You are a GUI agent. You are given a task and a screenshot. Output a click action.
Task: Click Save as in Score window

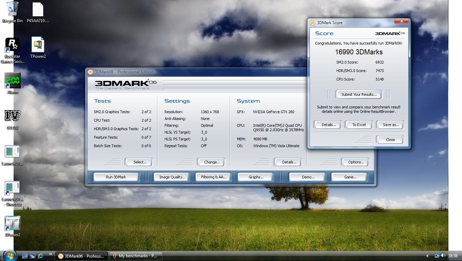[x=391, y=125]
